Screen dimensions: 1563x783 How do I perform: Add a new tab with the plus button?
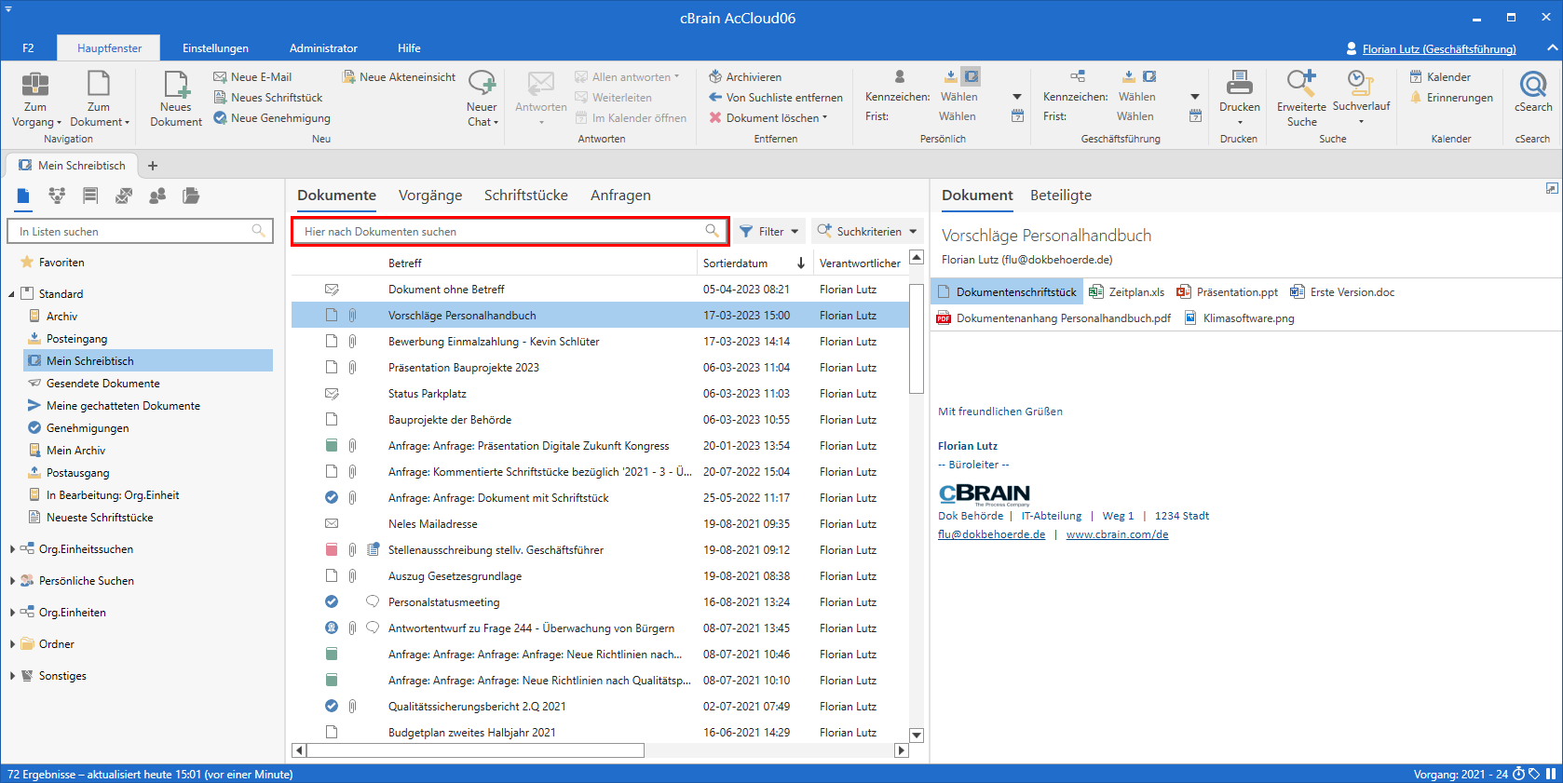(x=153, y=166)
